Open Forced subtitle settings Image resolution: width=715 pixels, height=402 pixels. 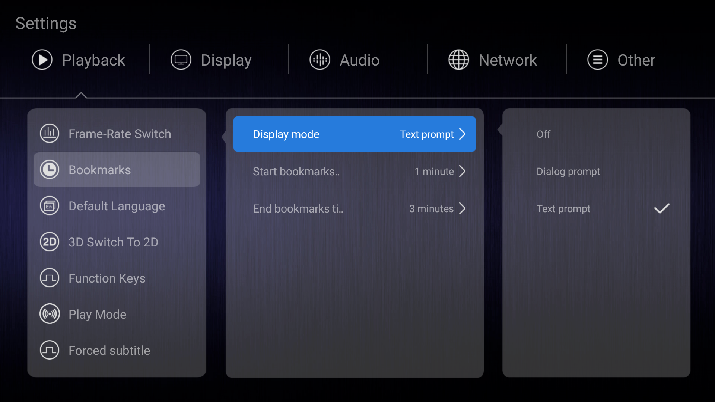tap(109, 350)
